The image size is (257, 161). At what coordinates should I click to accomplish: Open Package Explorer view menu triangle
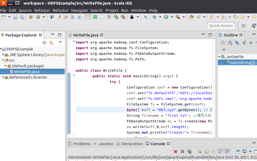pyautogui.click(x=60, y=42)
